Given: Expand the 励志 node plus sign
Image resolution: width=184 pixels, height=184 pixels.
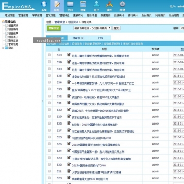Looking at the screenshot, I should click(3, 48).
